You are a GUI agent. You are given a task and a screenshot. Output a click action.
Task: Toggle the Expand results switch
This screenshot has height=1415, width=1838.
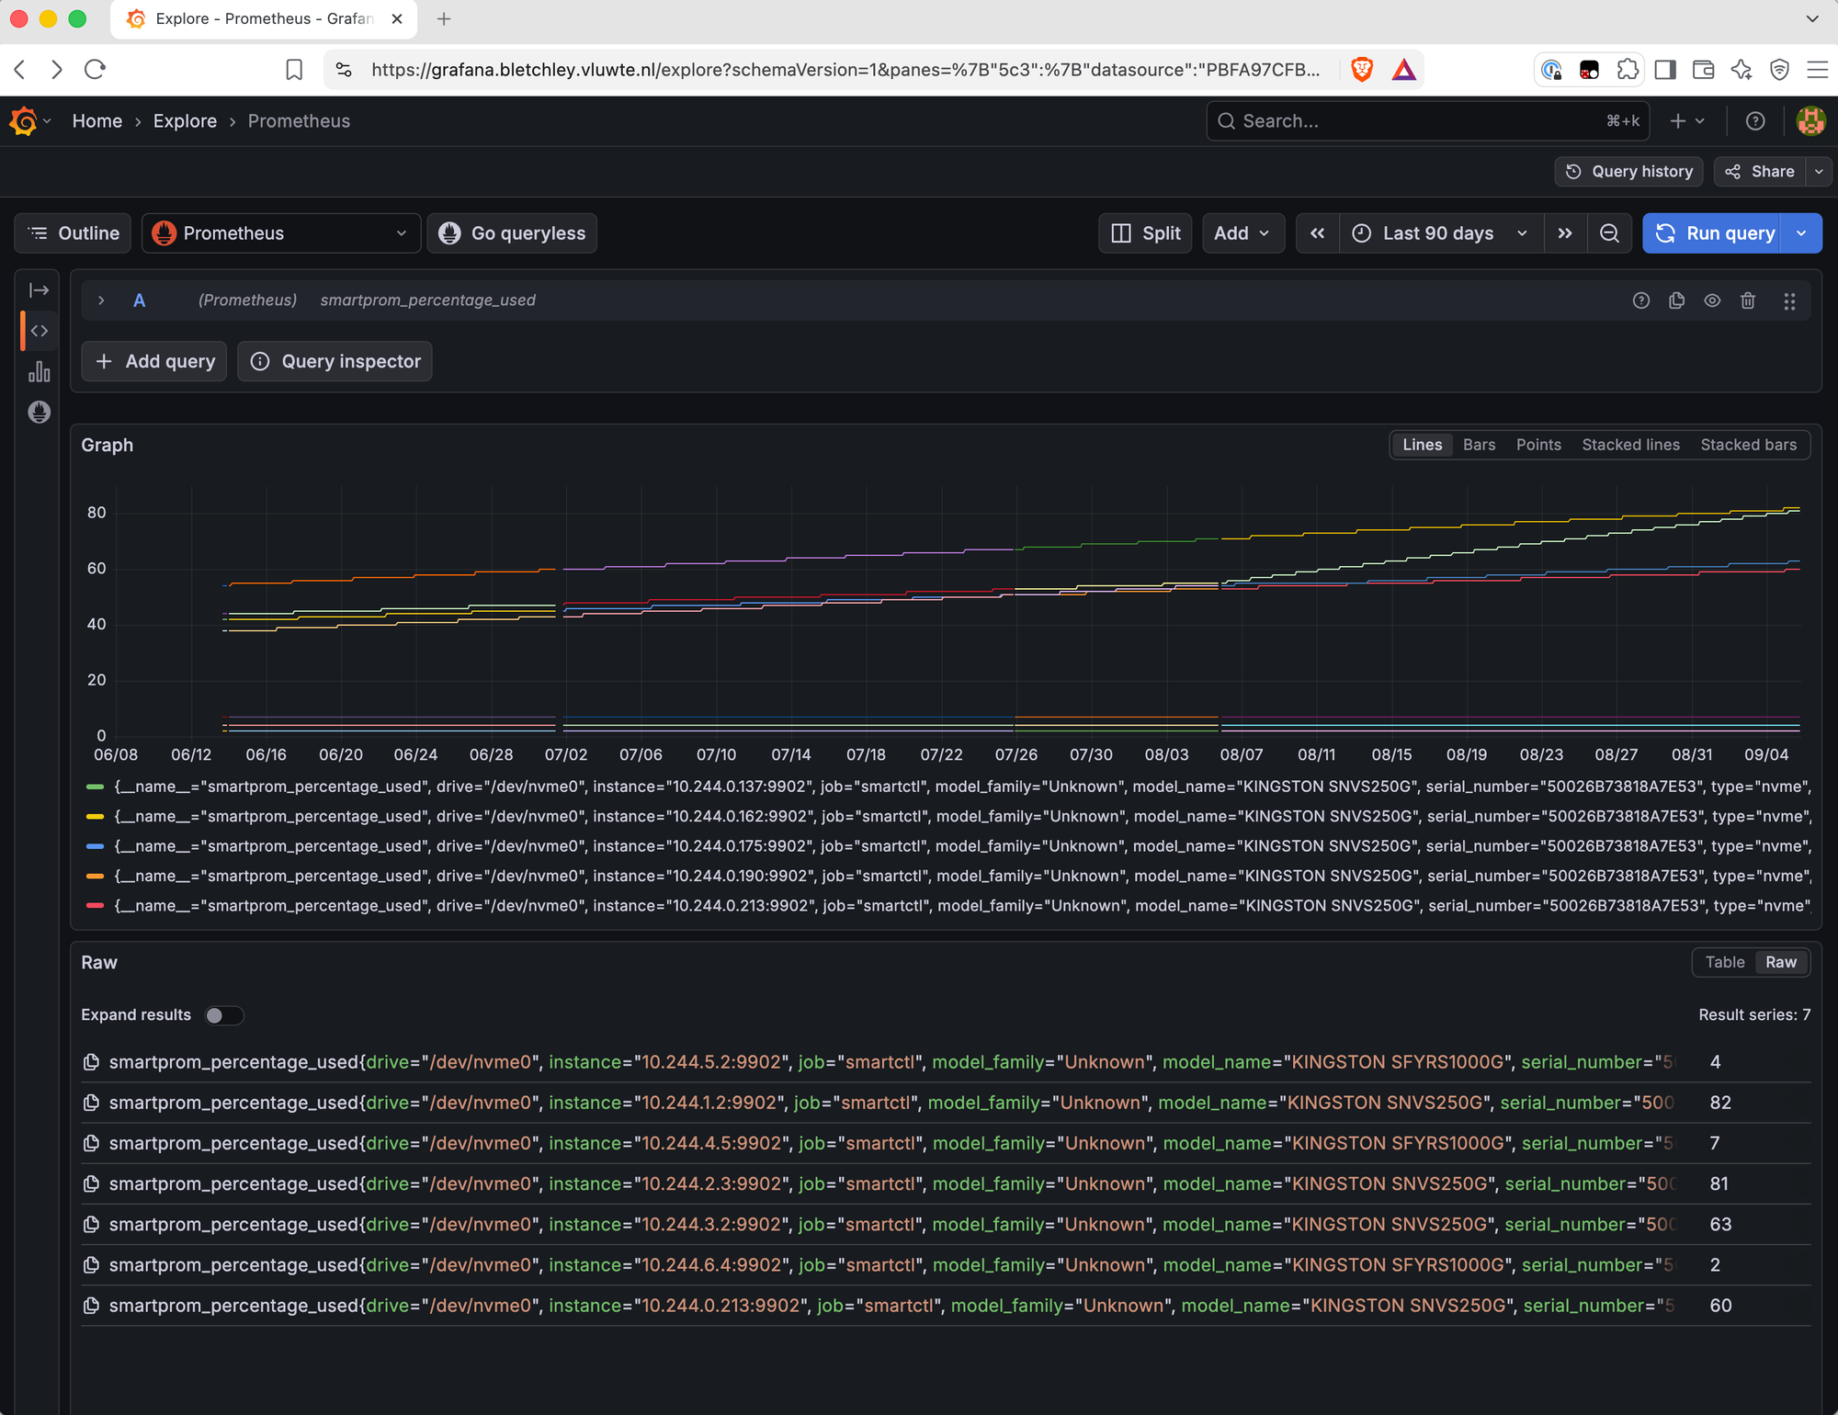coord(223,1015)
